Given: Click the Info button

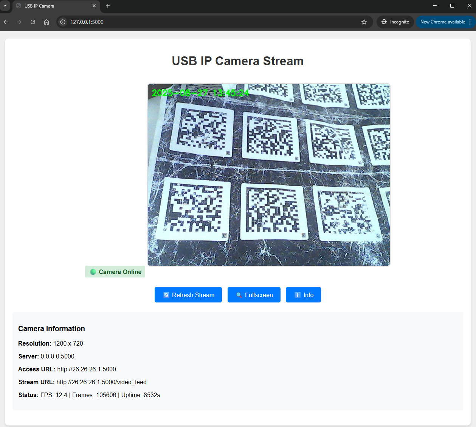Looking at the screenshot, I should (303, 295).
